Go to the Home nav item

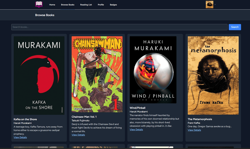(52, 5)
